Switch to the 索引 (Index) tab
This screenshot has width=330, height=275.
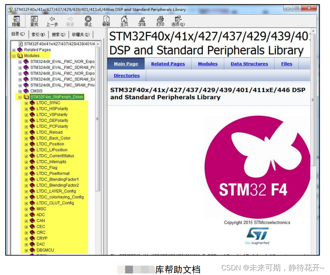(38, 34)
